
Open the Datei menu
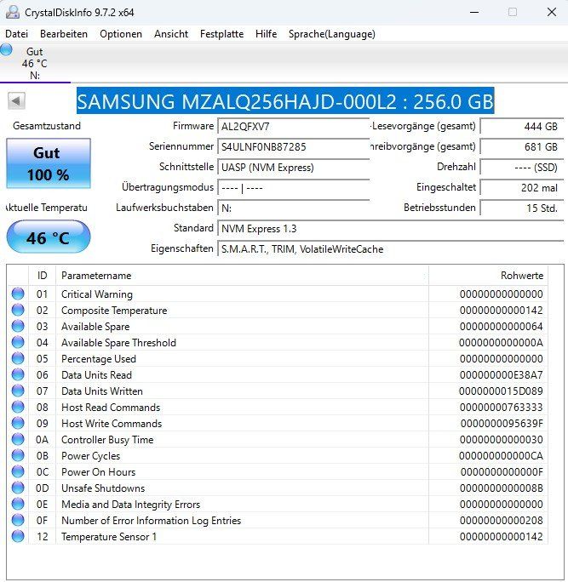(x=17, y=34)
